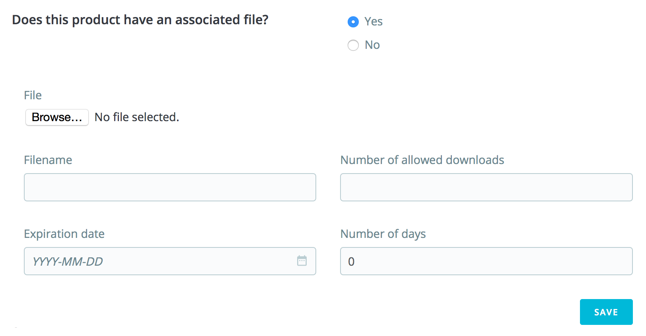Screen dimensions: 646x336
Task: Click the 'File' field label
Action: coord(33,95)
